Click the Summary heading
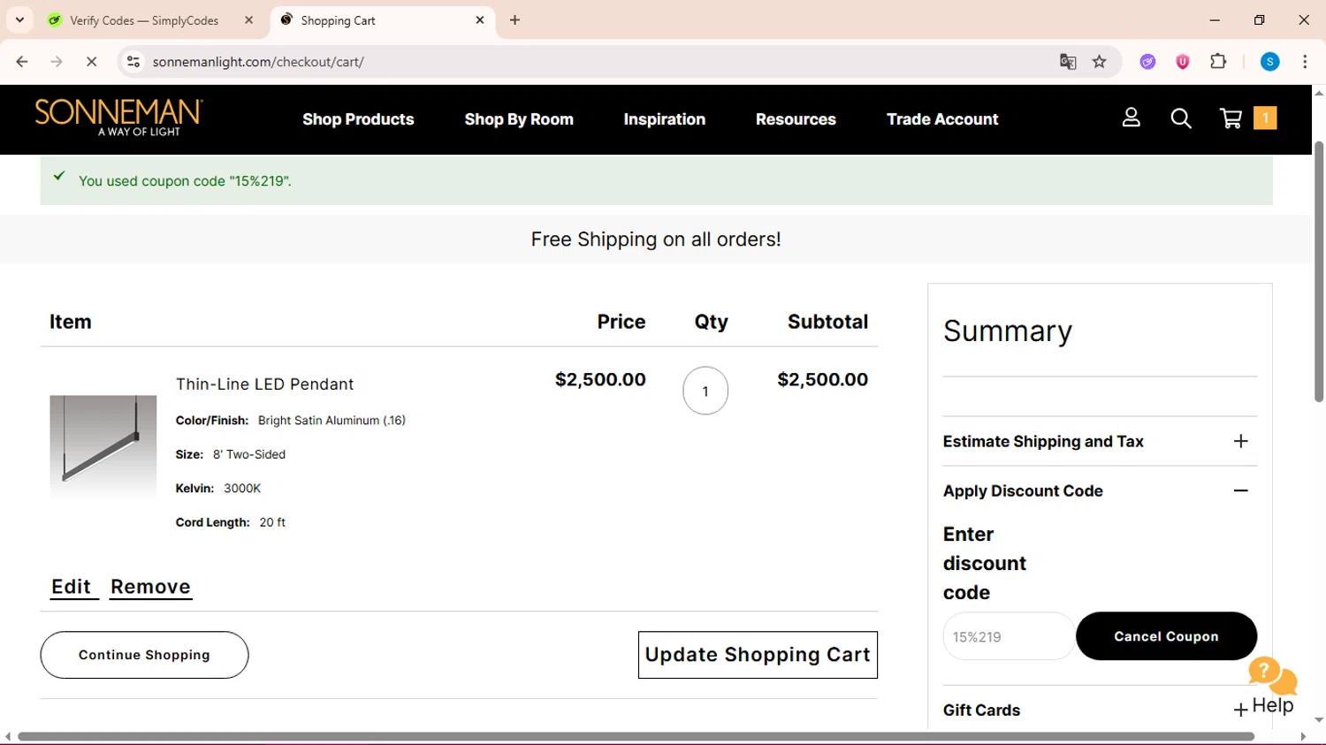The width and height of the screenshot is (1326, 745). pos(1008,331)
